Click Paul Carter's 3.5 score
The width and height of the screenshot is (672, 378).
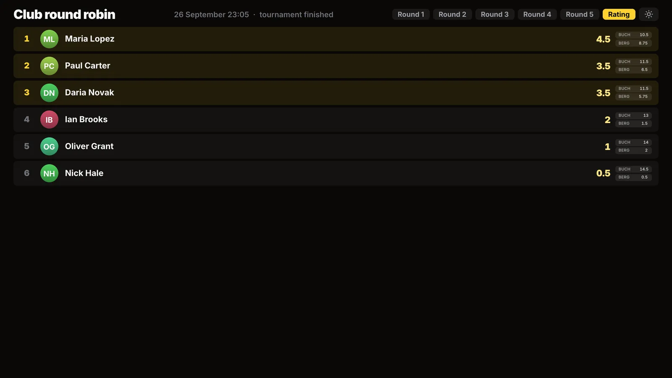point(603,66)
